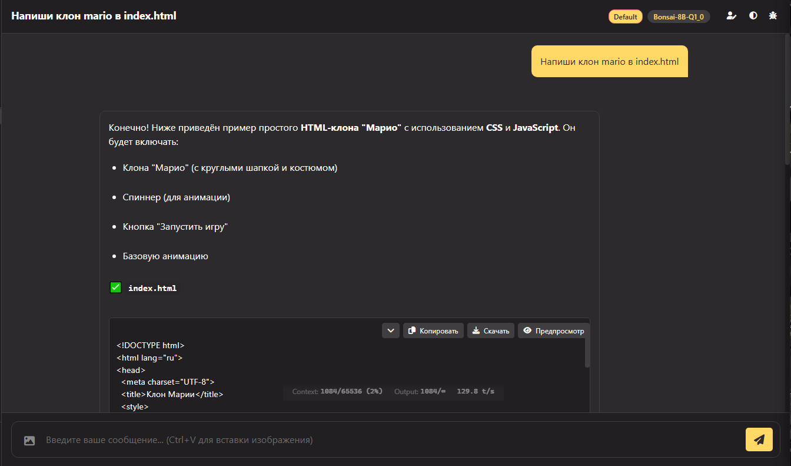Click the chat title in header
This screenshot has height=466, width=791.
[x=94, y=16]
